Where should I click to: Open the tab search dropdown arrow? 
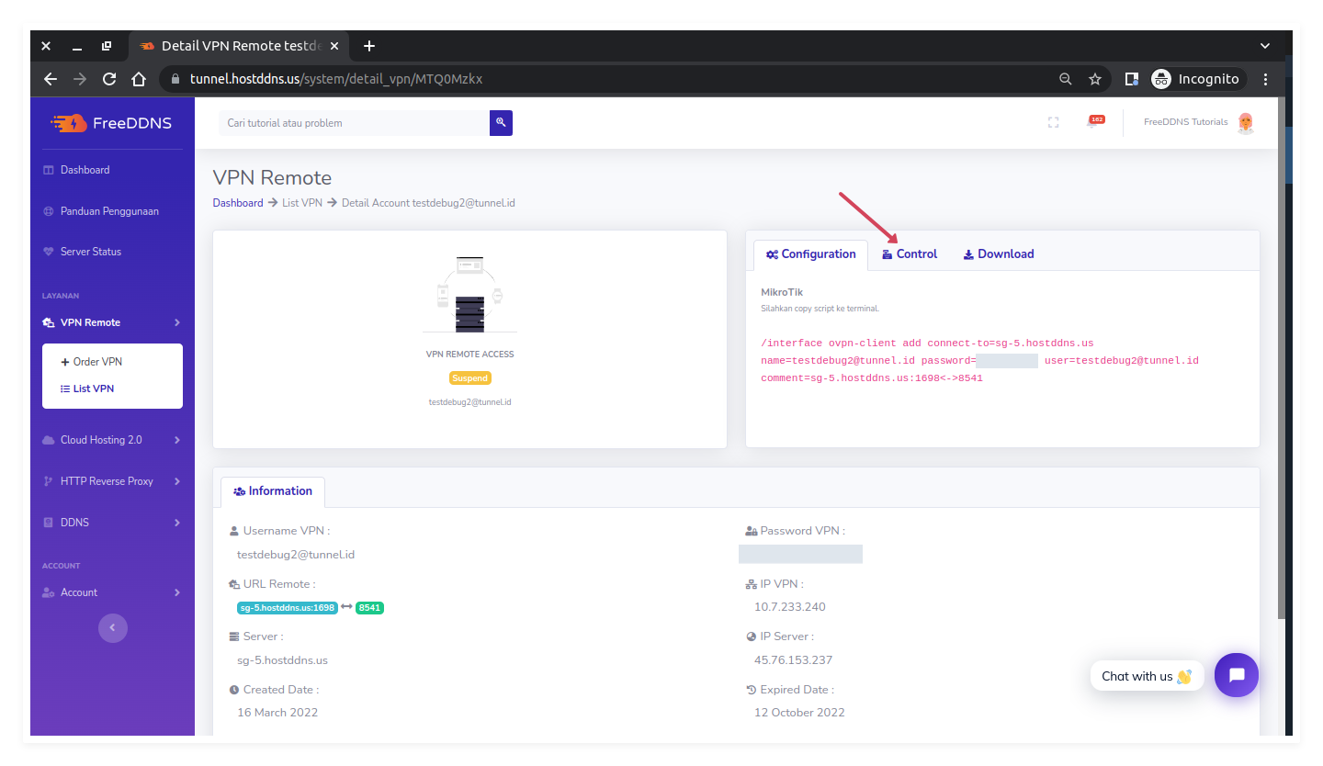(x=1265, y=46)
